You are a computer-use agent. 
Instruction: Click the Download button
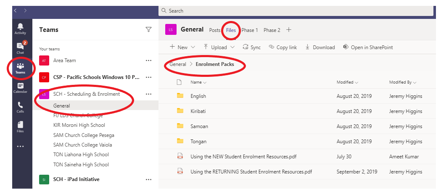(320, 47)
